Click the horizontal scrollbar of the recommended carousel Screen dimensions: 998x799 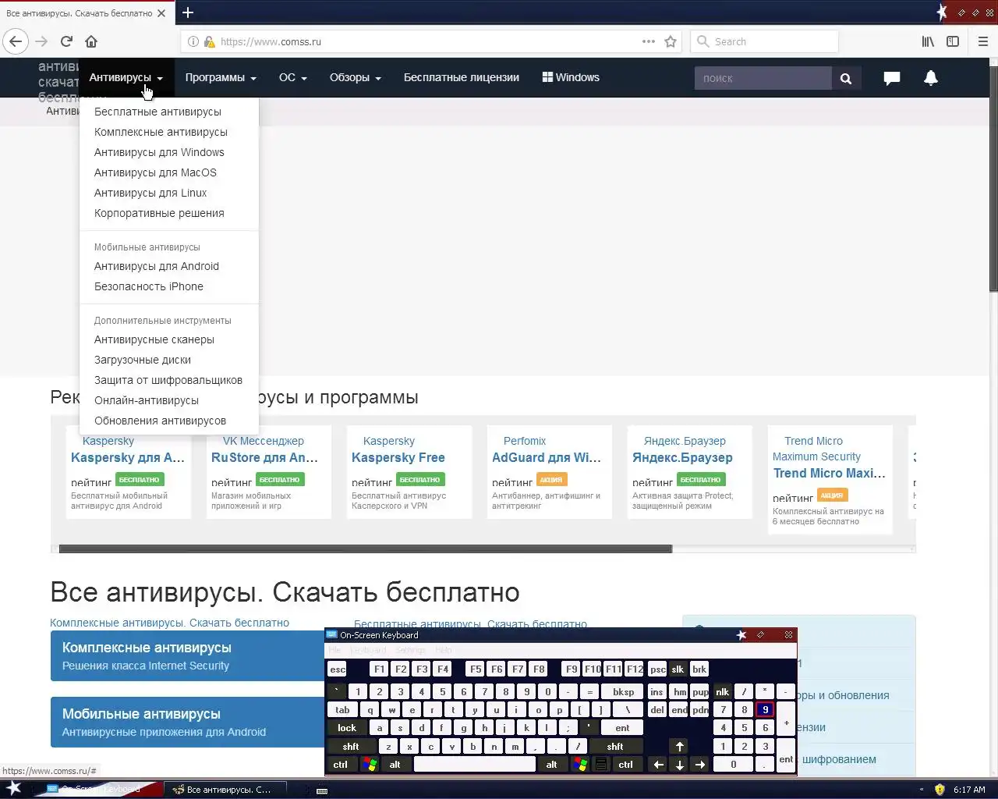pos(365,549)
